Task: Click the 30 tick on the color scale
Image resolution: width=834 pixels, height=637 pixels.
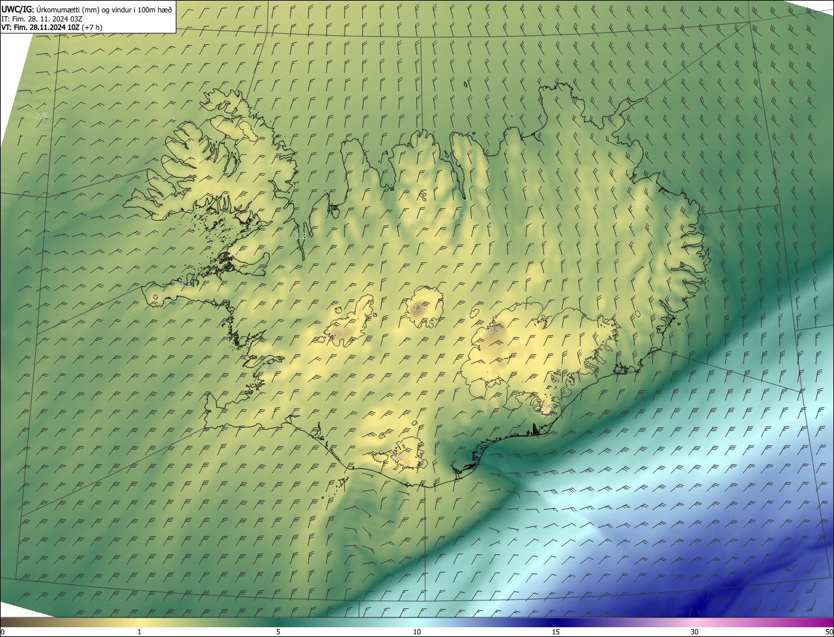Action: click(x=695, y=632)
